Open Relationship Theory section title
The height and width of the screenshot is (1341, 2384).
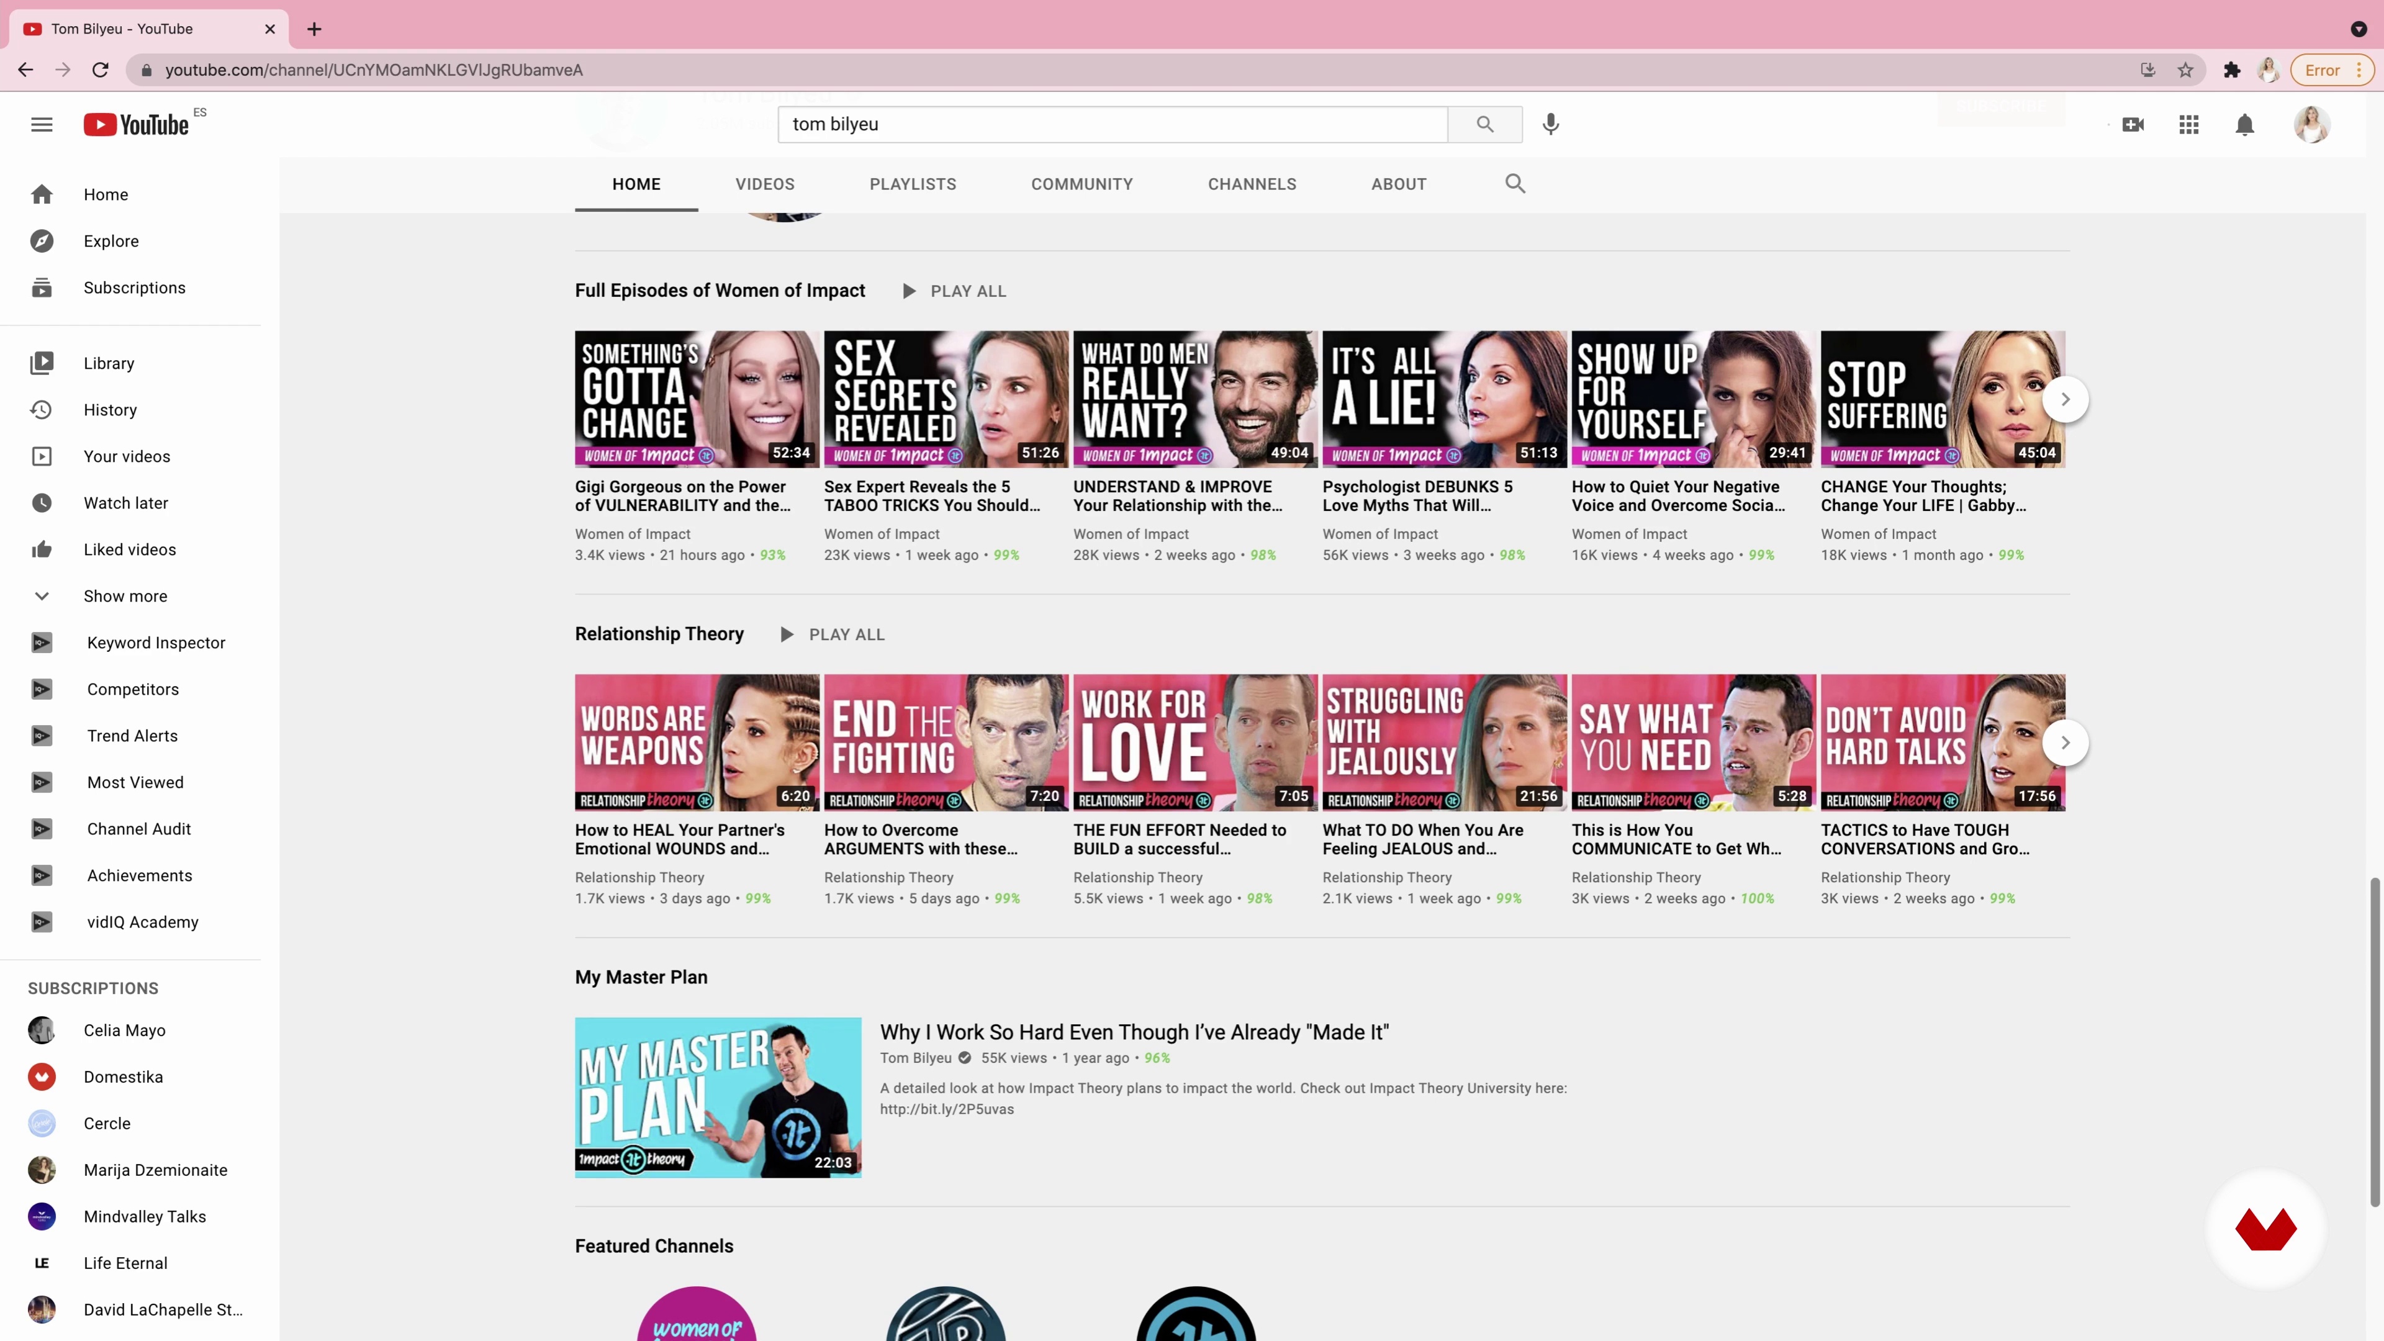coord(659,634)
